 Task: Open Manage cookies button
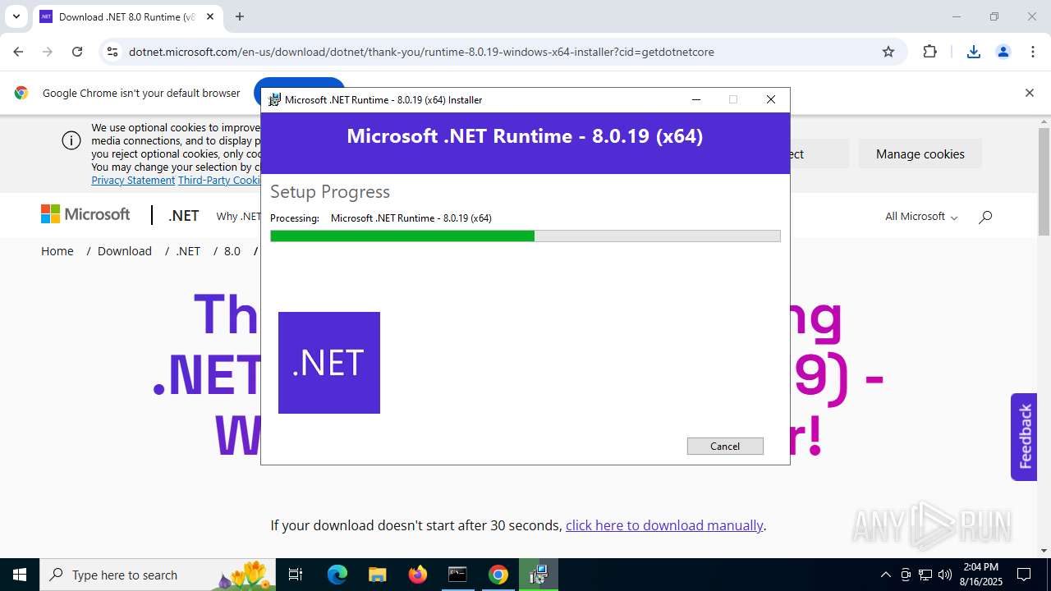(920, 153)
